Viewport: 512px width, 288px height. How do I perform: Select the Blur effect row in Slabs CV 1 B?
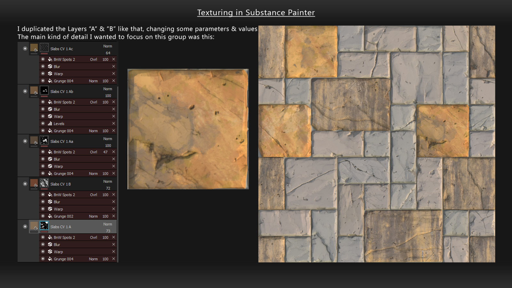[78, 202]
